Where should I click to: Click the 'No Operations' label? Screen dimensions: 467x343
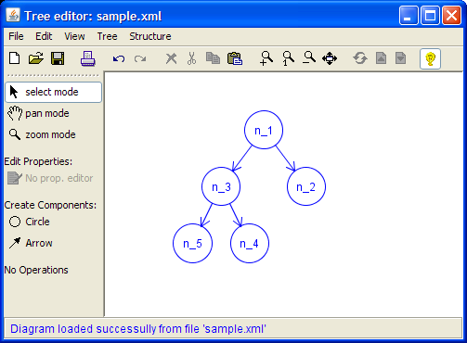point(36,270)
